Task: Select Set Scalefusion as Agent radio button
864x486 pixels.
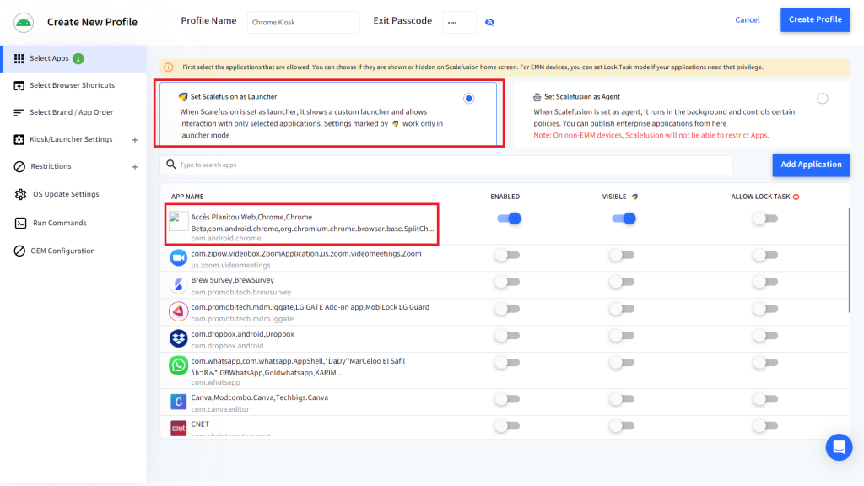Action: click(x=823, y=99)
